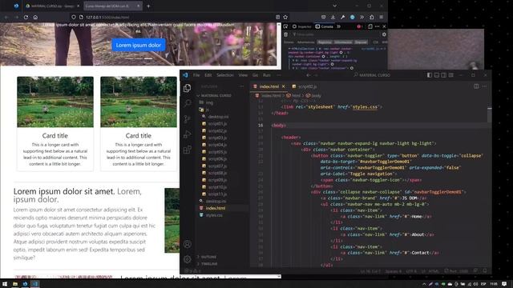Open the File menu in VS Code
Viewport: 513px width, 288px height.
pos(196,75)
